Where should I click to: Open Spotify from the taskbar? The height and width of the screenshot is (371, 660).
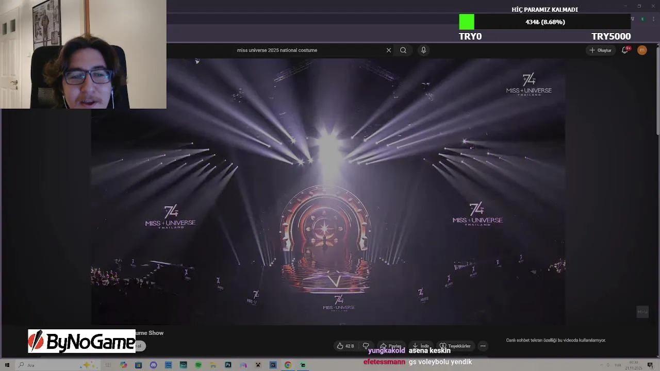tap(198, 365)
